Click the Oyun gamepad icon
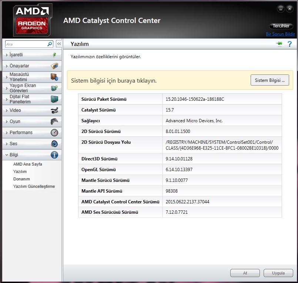This screenshot has width=298, height=283. pyautogui.click(x=54, y=121)
